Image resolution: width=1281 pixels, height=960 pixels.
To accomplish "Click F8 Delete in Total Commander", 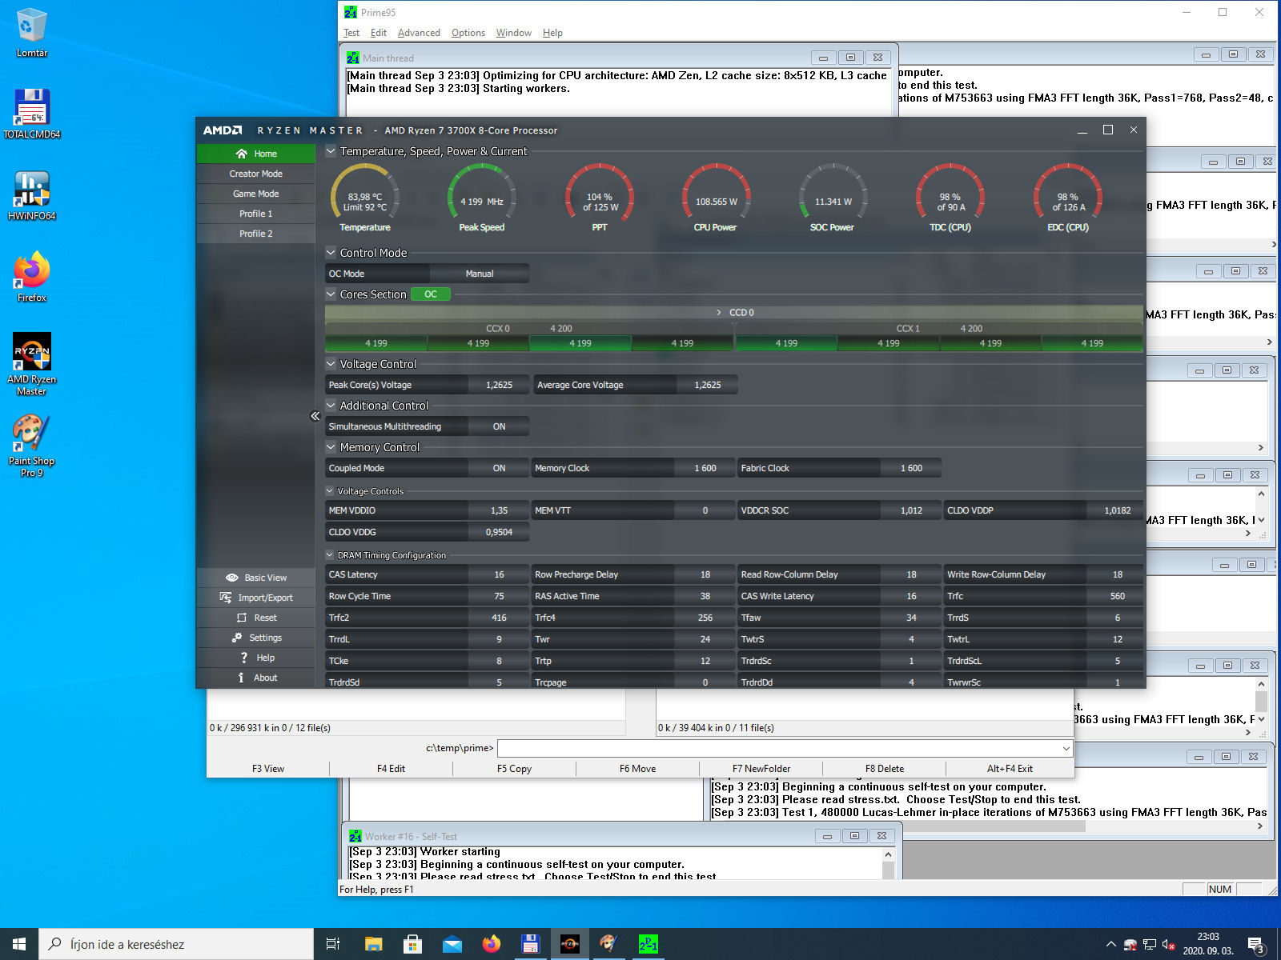I will (x=885, y=769).
